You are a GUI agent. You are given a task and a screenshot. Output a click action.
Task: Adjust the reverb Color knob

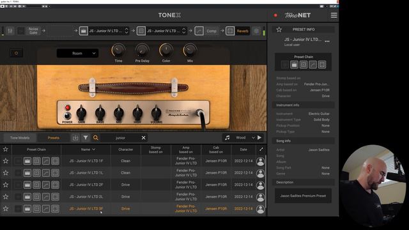[x=166, y=50]
